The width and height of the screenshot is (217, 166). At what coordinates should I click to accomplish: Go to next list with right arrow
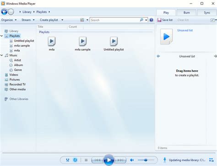pyautogui.click(x=215, y=56)
